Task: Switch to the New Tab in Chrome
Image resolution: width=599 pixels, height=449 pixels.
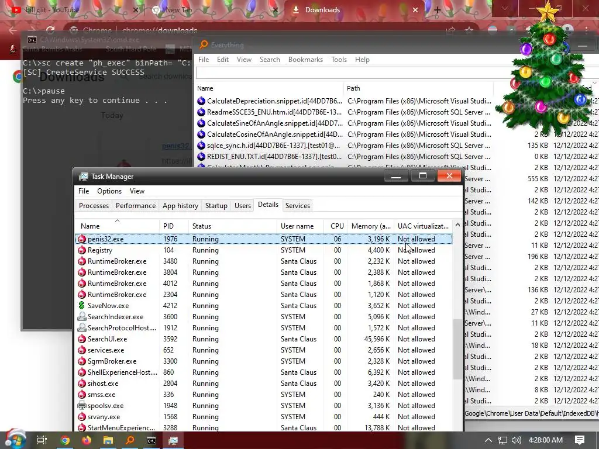Action: (x=214, y=10)
